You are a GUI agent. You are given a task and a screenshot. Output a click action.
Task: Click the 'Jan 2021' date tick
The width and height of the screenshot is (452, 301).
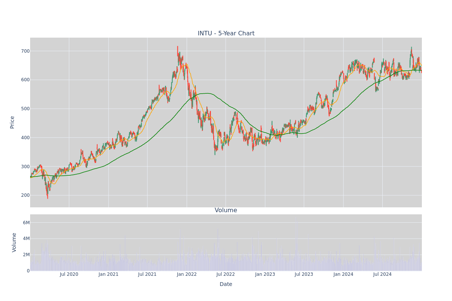[x=108, y=275]
